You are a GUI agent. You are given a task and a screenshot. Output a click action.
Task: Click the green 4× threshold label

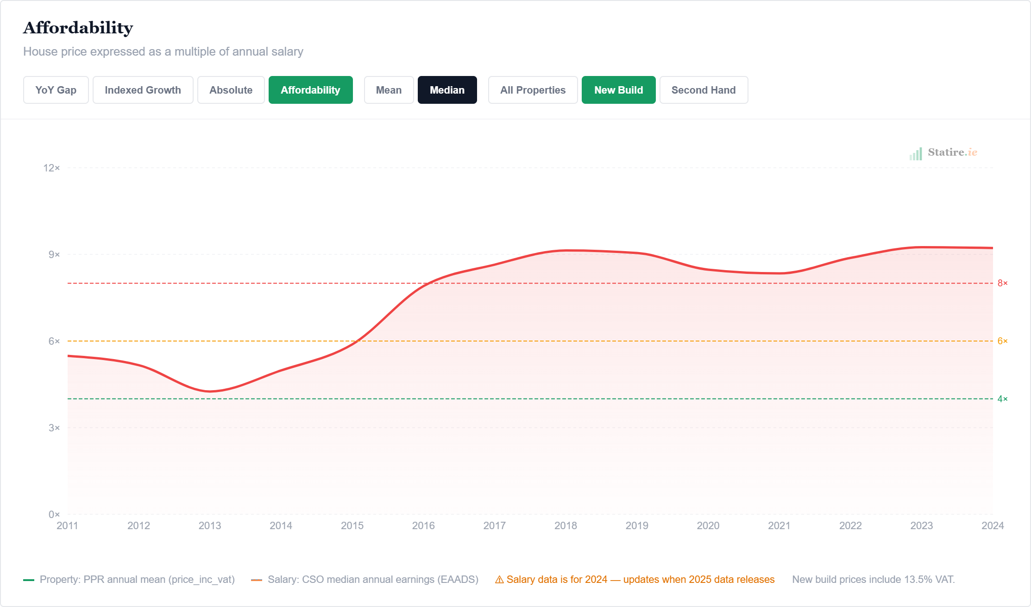(1002, 399)
